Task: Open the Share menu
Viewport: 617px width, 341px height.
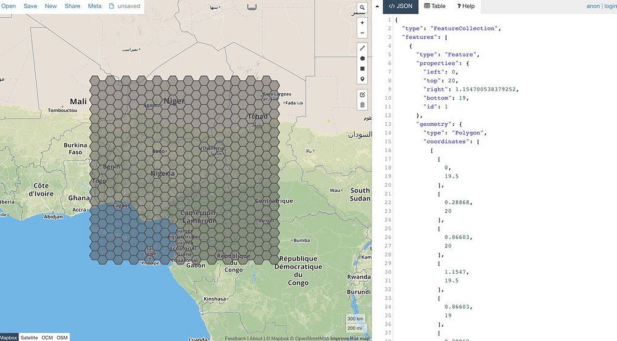Action: [72, 6]
